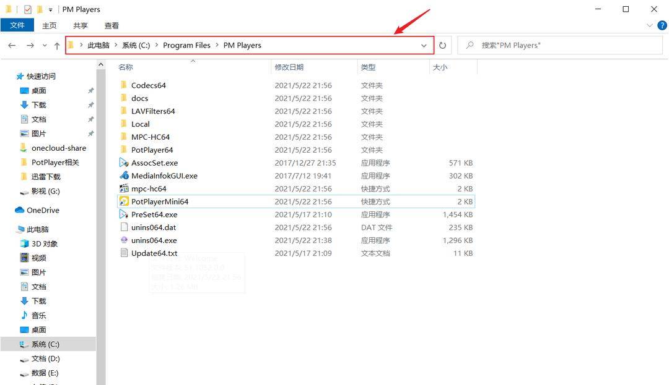669x385 pixels.
Task: Switch to the 查看 ribbon tab
Action: pos(111,25)
